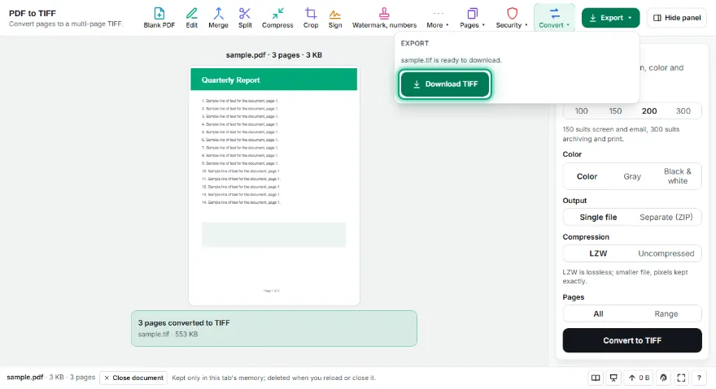Expand the Convert menu
This screenshot has height=389, width=716.
[x=554, y=18]
